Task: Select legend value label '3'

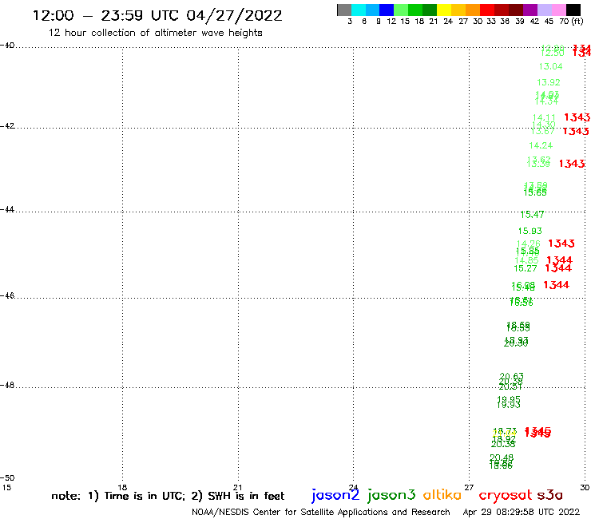Action: [350, 22]
